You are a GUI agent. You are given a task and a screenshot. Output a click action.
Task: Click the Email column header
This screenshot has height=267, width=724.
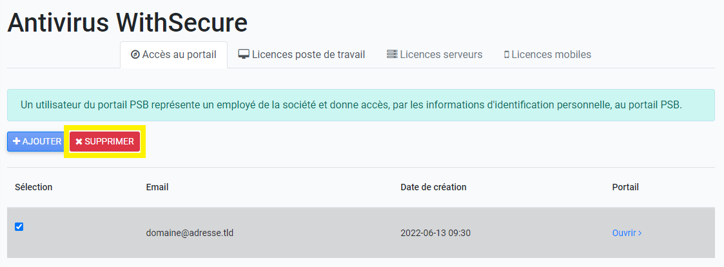[157, 187]
